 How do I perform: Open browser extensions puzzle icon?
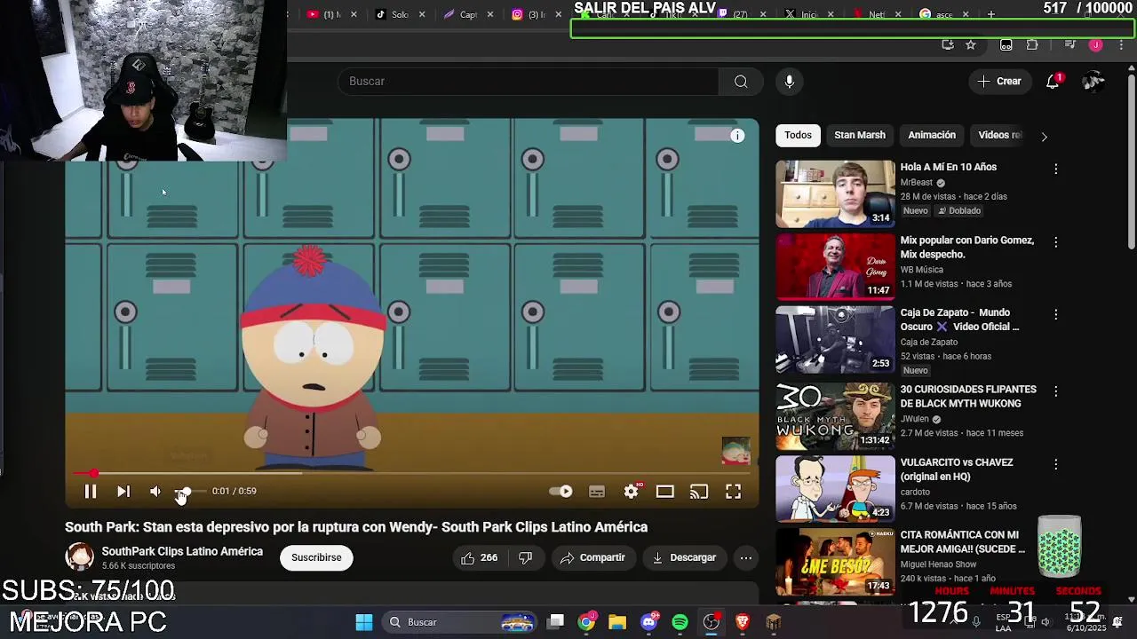coord(1032,44)
